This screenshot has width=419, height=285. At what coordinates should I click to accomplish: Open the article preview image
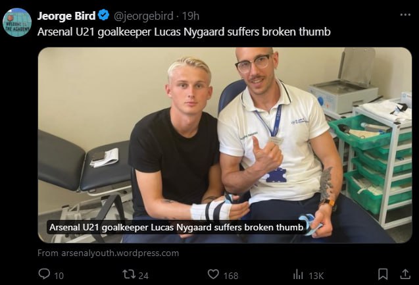[225, 145]
